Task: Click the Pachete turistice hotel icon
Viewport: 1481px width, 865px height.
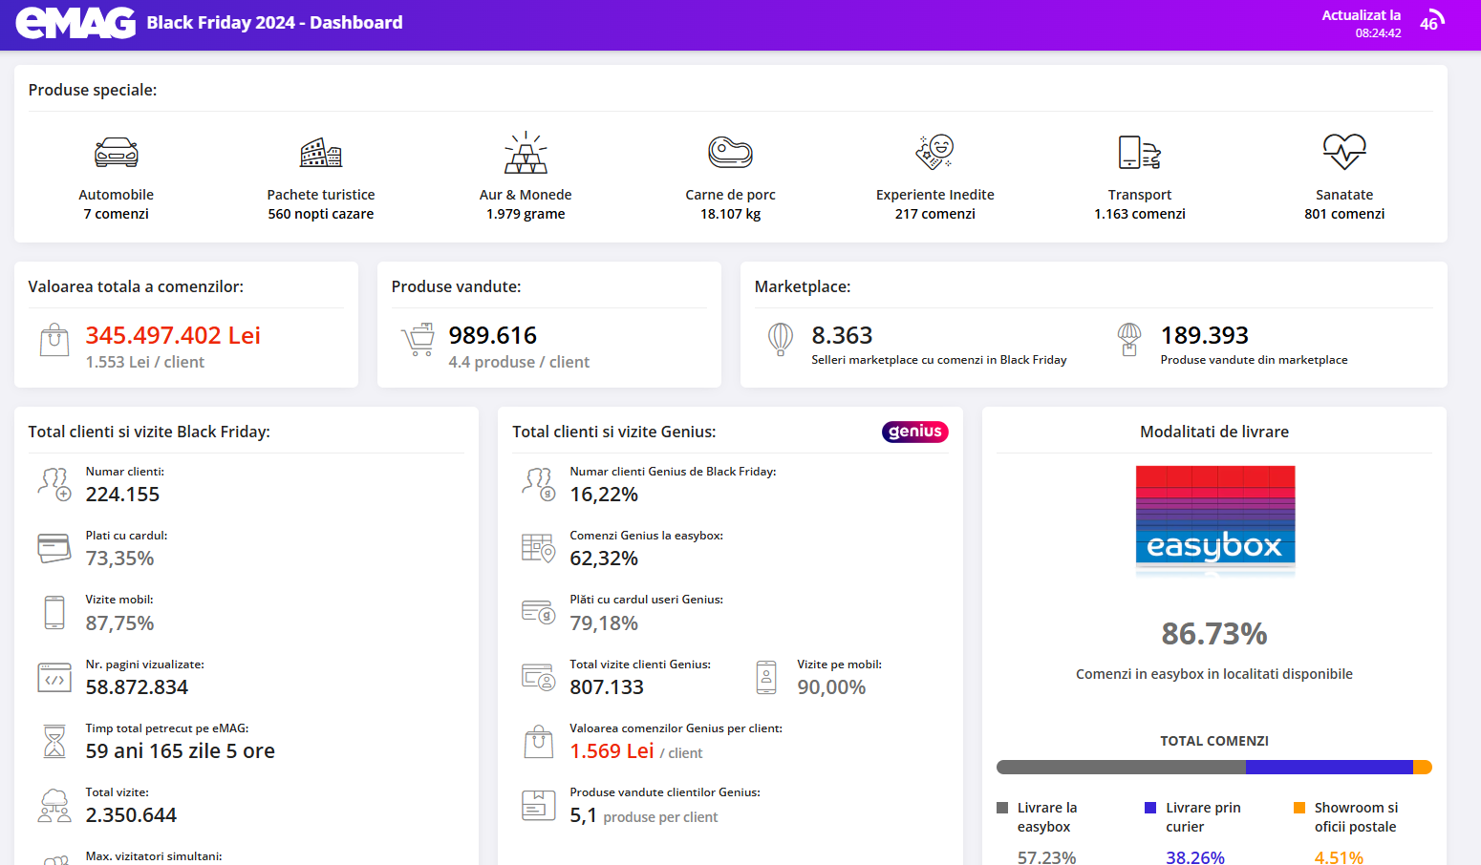Action: click(321, 152)
